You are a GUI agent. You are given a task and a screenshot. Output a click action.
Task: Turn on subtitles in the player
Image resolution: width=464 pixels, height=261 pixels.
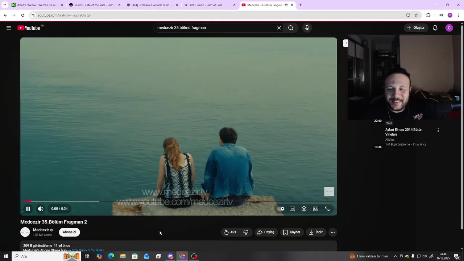click(293, 209)
